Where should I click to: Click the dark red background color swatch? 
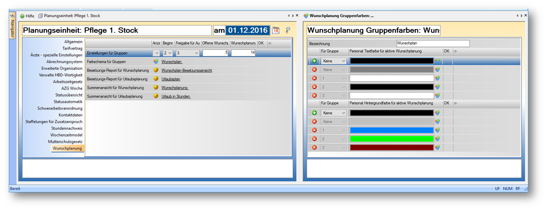(391, 147)
